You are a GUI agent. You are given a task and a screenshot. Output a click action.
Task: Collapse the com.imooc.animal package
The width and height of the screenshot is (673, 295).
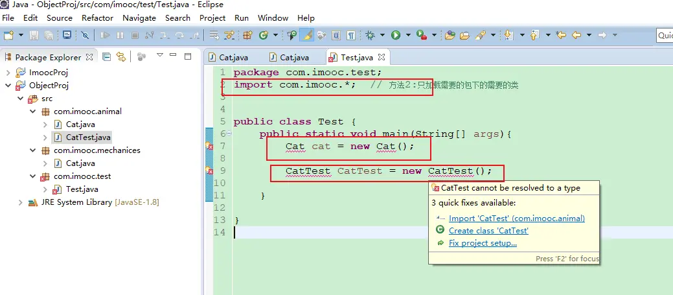(x=32, y=112)
